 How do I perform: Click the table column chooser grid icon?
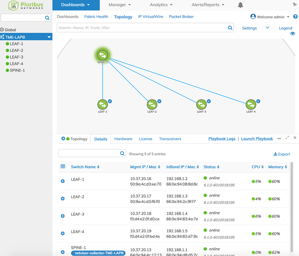63,167
